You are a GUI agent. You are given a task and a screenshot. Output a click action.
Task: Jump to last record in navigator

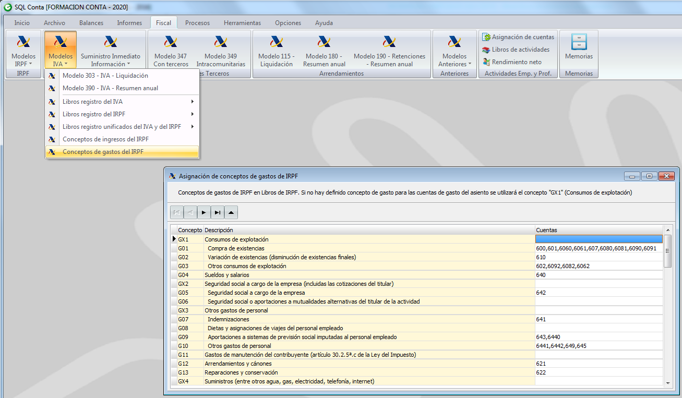[217, 212]
